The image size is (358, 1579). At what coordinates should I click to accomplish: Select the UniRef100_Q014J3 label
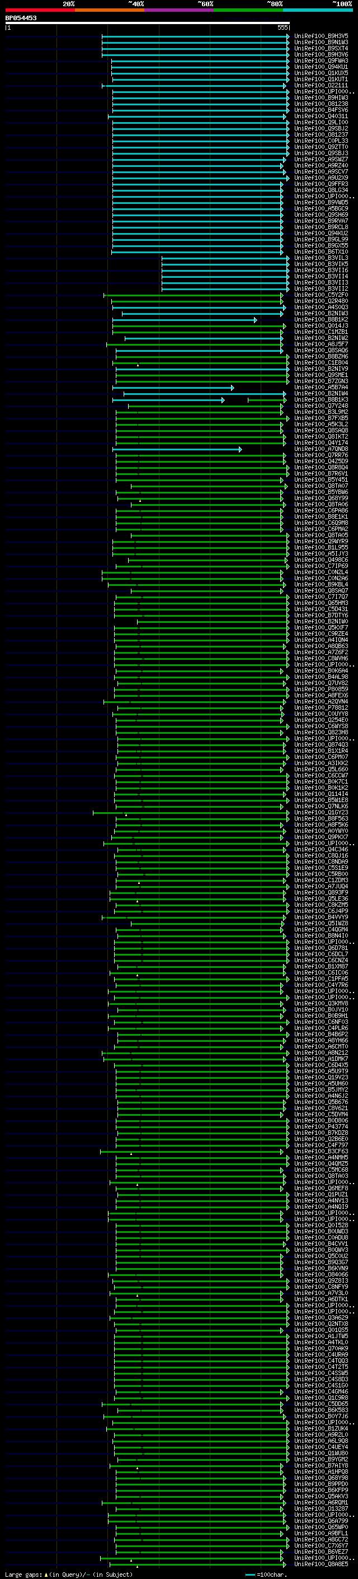321,326
